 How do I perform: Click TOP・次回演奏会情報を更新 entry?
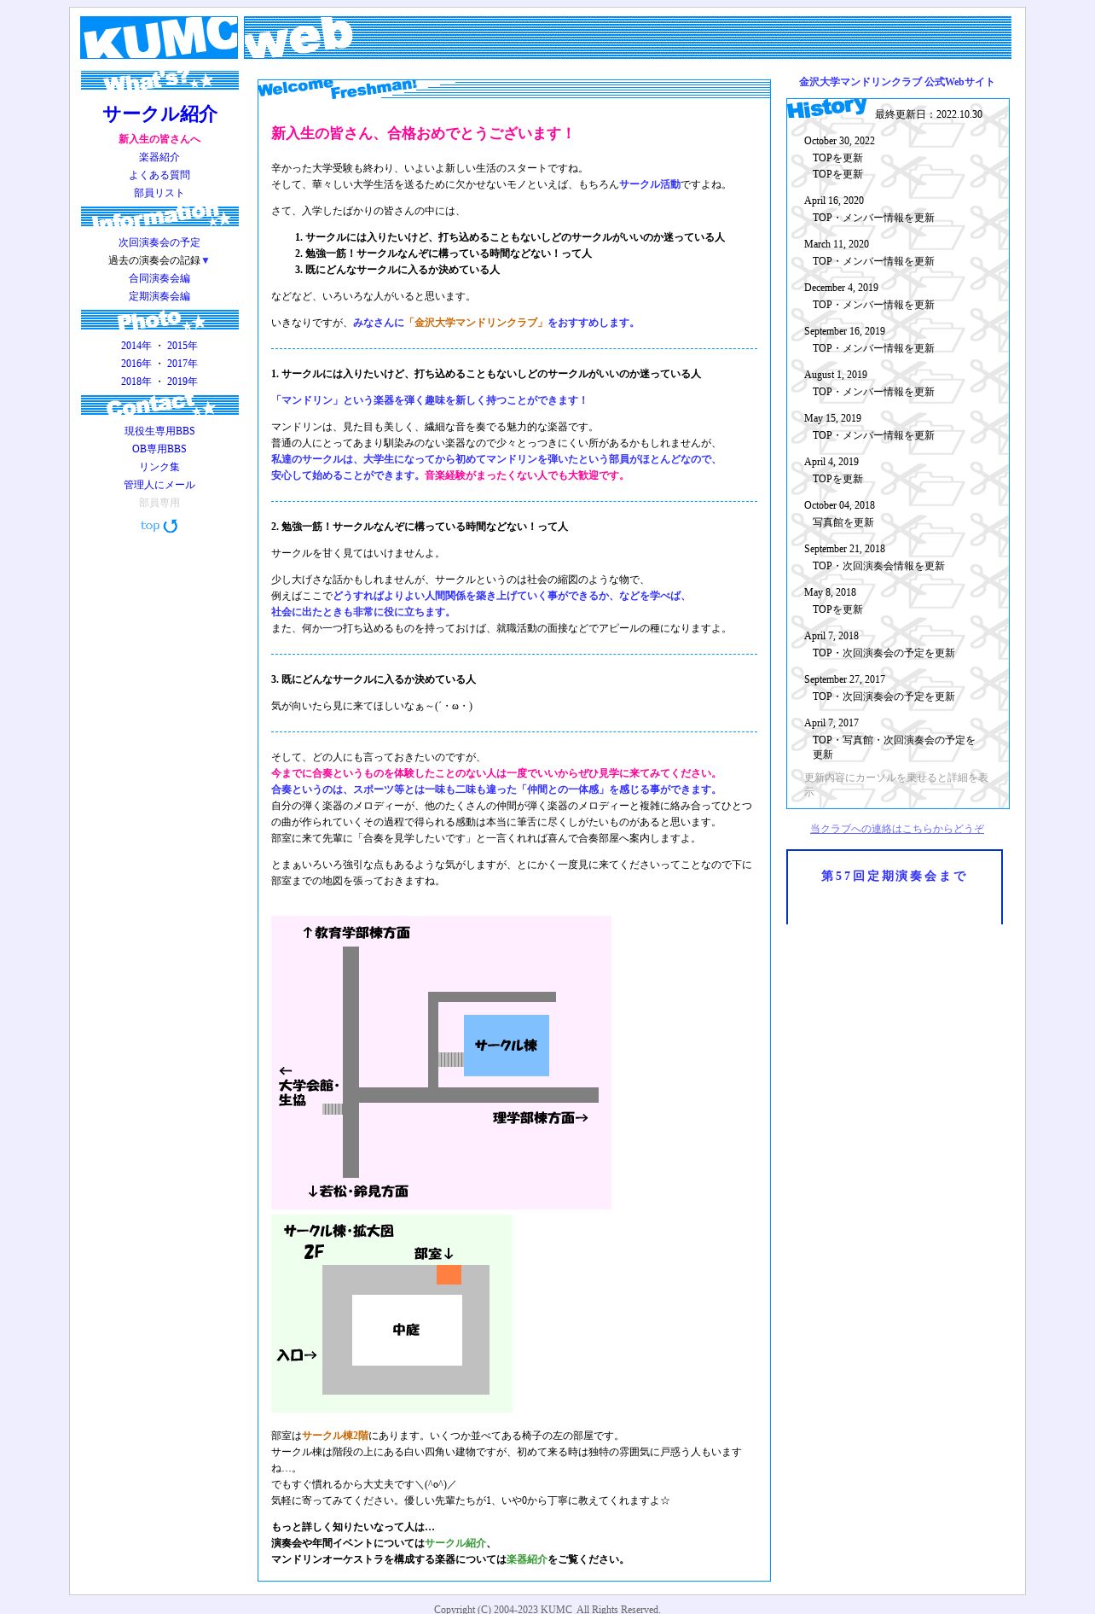[878, 566]
